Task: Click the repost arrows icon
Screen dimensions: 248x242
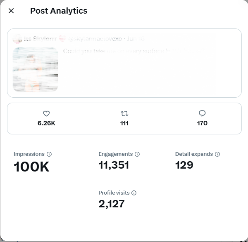Action: click(x=124, y=113)
